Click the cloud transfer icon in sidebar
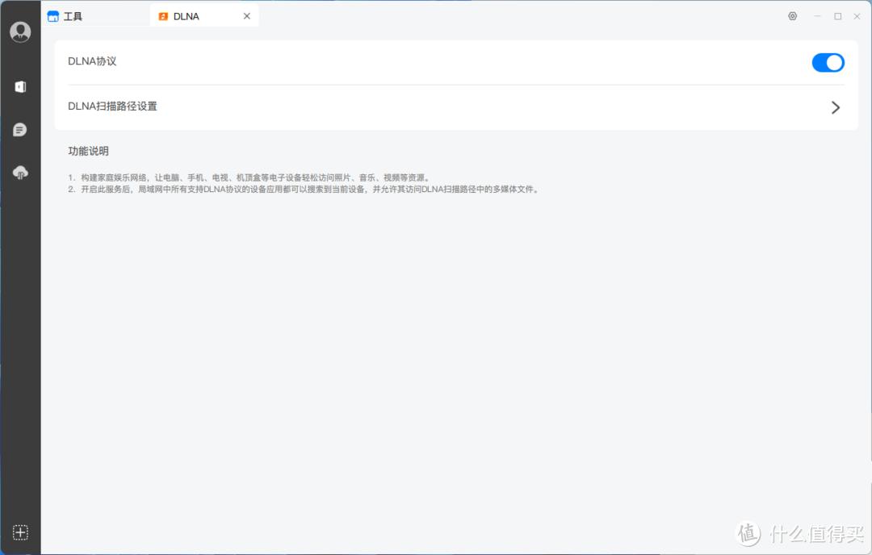872x555 pixels. (x=20, y=173)
